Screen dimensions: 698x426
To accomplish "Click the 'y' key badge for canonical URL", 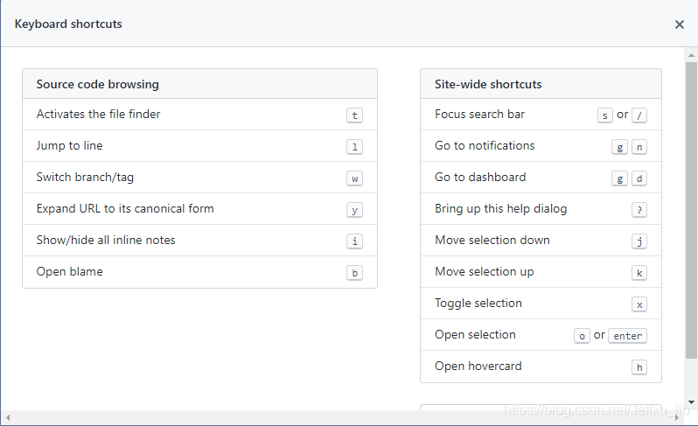I will (x=354, y=210).
